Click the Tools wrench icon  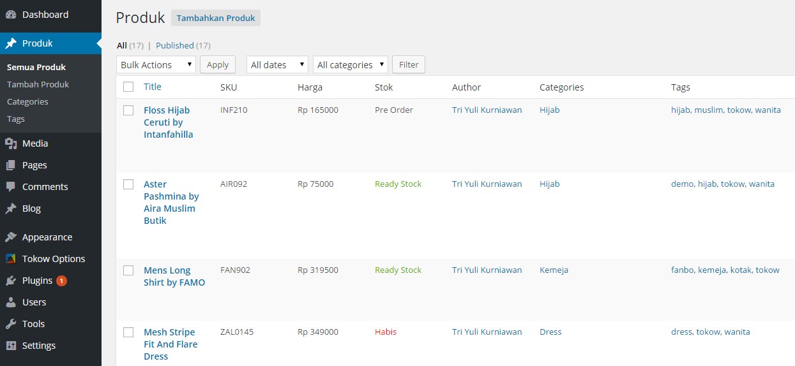coord(11,324)
